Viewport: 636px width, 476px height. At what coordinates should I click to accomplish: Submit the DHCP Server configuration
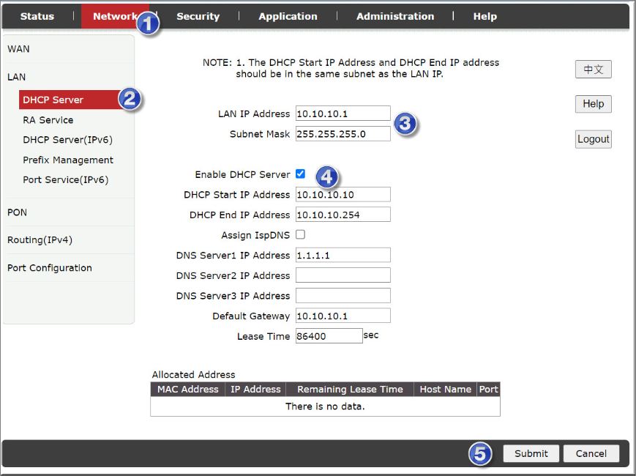[x=531, y=453]
